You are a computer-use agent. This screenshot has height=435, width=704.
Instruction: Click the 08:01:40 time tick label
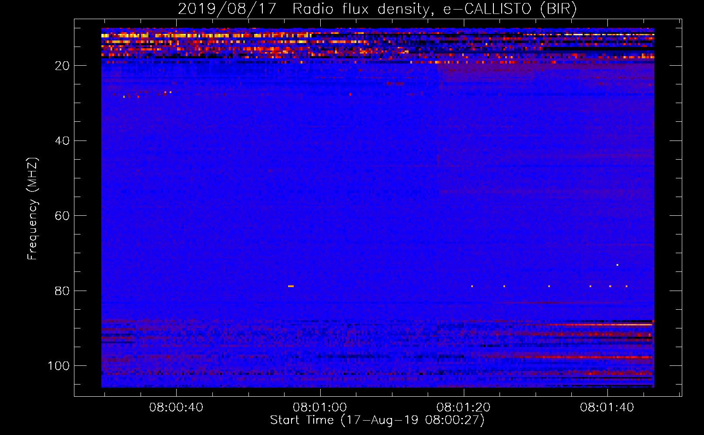pyautogui.click(x=607, y=408)
